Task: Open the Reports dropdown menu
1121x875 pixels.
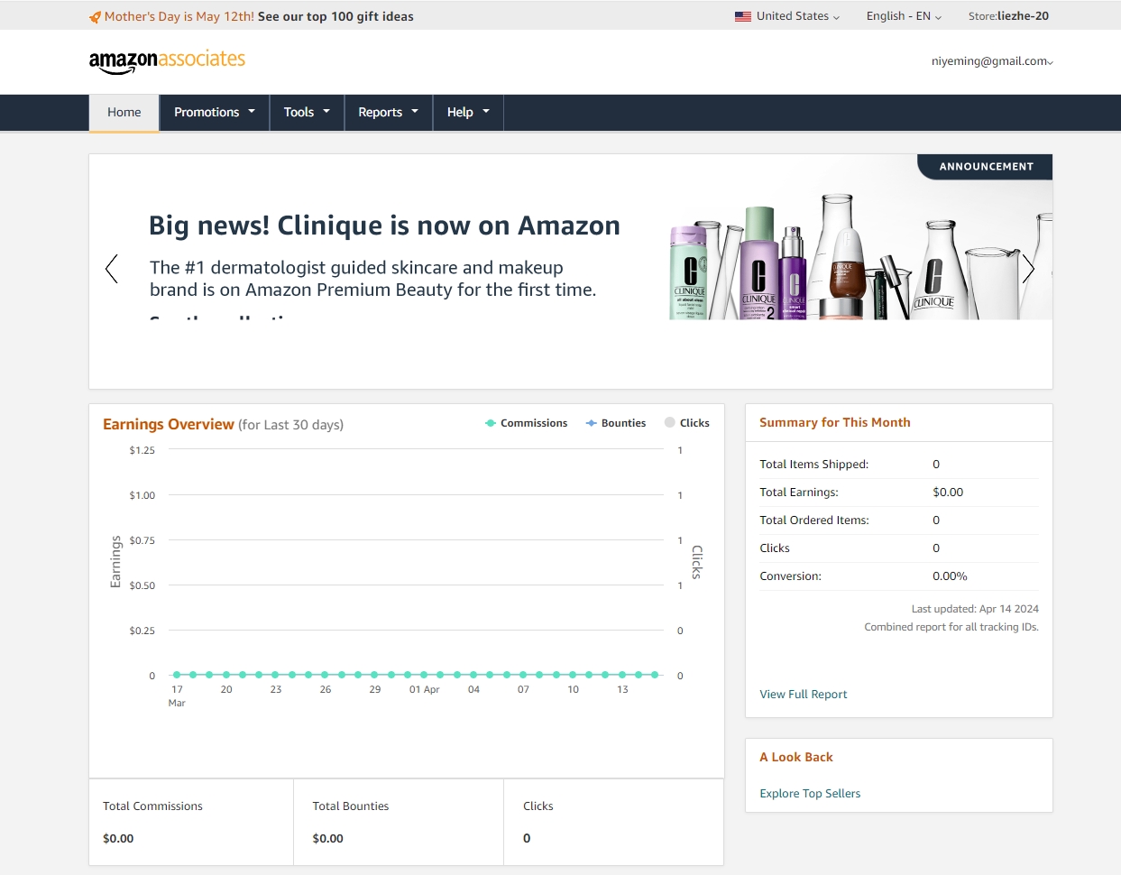Action: (x=389, y=113)
